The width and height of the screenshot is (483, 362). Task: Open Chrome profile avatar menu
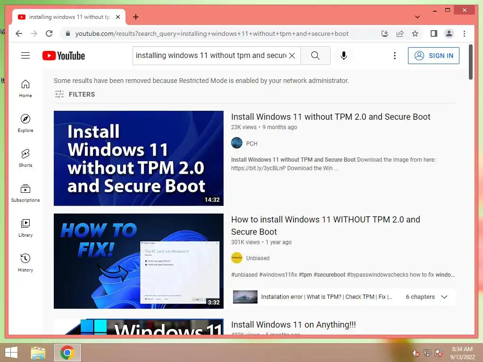(449, 33)
